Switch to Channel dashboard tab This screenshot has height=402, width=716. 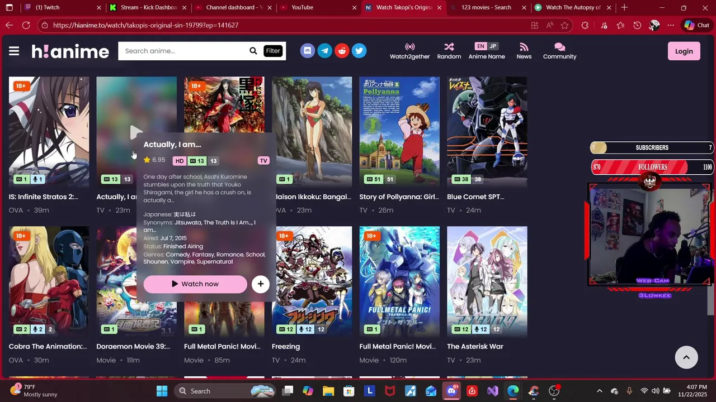point(233,7)
